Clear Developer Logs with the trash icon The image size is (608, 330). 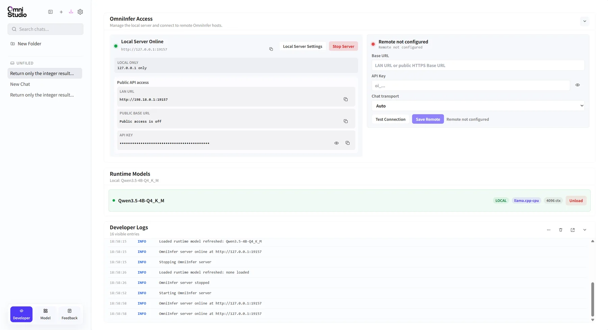click(561, 230)
